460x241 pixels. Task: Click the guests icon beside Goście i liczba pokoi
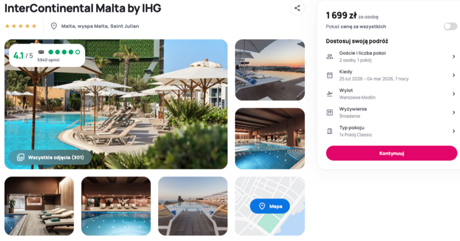(x=329, y=56)
